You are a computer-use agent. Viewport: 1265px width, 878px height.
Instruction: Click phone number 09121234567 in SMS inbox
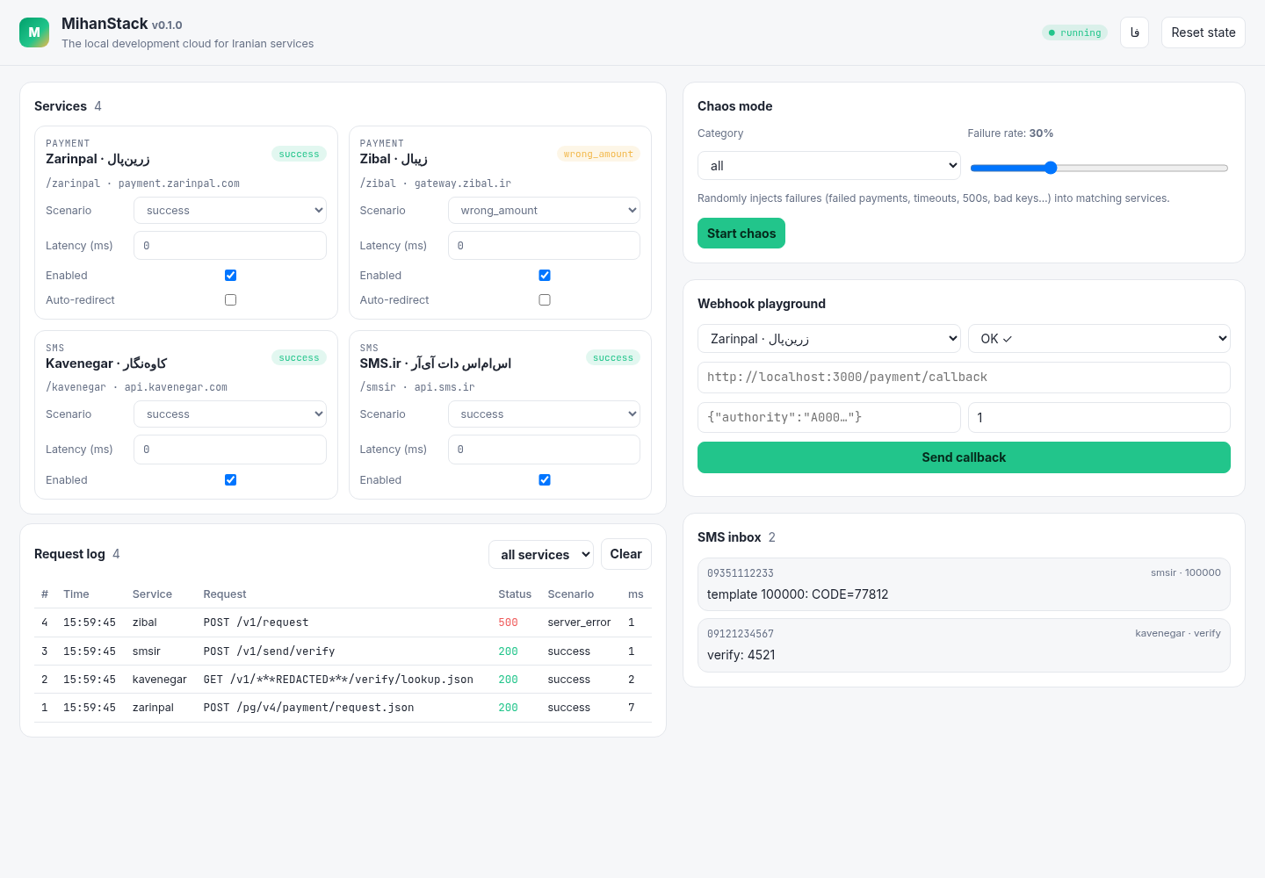(741, 634)
